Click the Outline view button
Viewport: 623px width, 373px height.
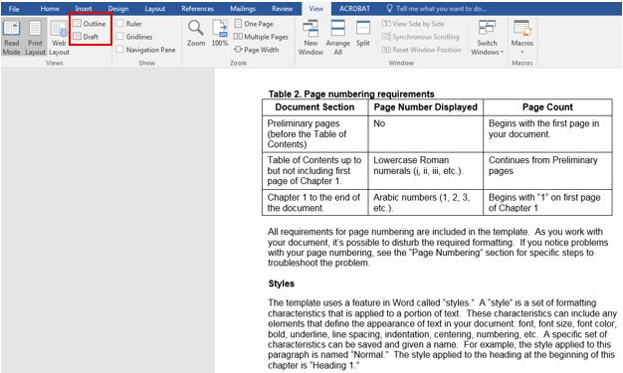click(90, 24)
